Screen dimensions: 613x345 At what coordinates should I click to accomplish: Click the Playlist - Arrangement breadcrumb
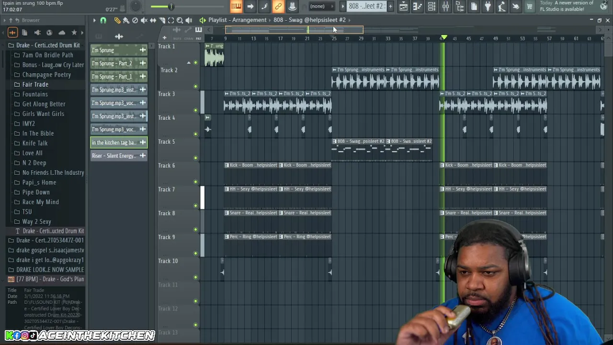pyautogui.click(x=237, y=20)
